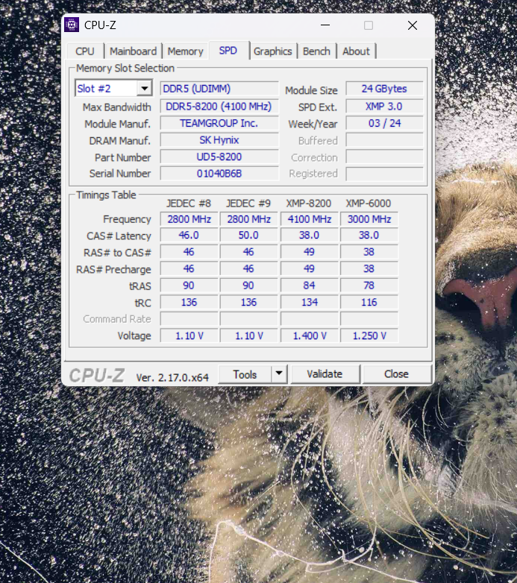517x583 pixels.
Task: Open the CPU tab
Action: (x=85, y=51)
